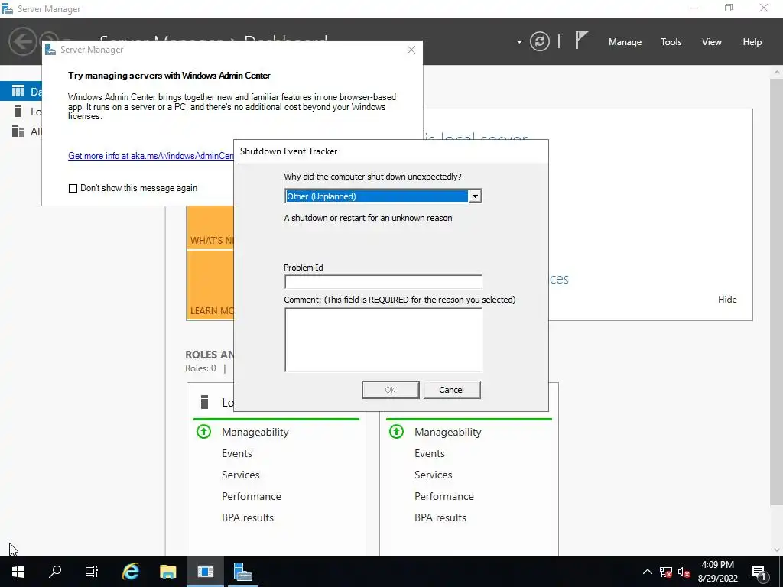The image size is (783, 587).
Task: Click the WHAT'S NEW orange tab
Action: (210, 228)
